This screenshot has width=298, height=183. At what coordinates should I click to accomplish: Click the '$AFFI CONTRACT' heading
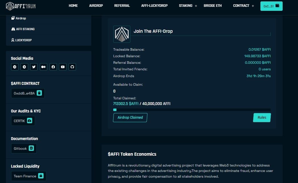[25, 83]
